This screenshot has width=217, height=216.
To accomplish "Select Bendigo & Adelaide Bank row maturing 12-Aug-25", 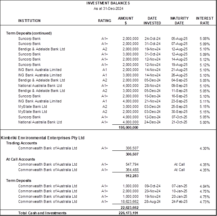I will (114, 49).
